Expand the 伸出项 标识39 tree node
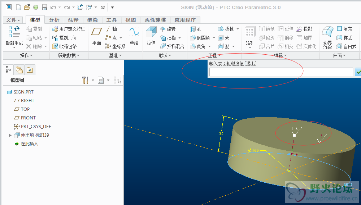 tap(10, 135)
